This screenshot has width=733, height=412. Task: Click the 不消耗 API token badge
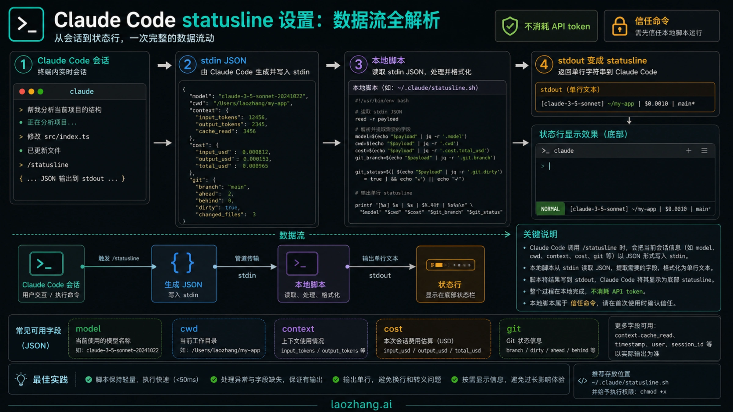pyautogui.click(x=546, y=26)
